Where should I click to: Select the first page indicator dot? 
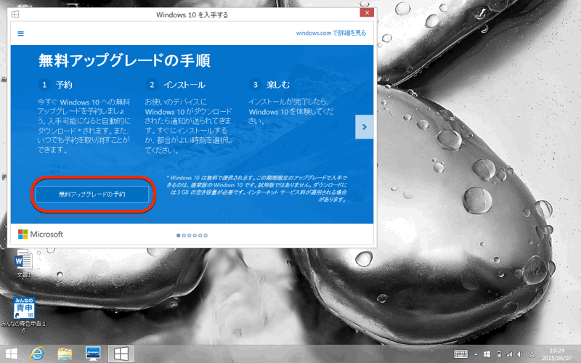[179, 235]
